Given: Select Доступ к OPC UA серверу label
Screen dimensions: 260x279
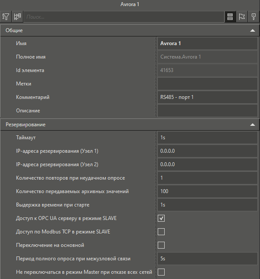Looking at the screenshot, I should tap(66, 218).
